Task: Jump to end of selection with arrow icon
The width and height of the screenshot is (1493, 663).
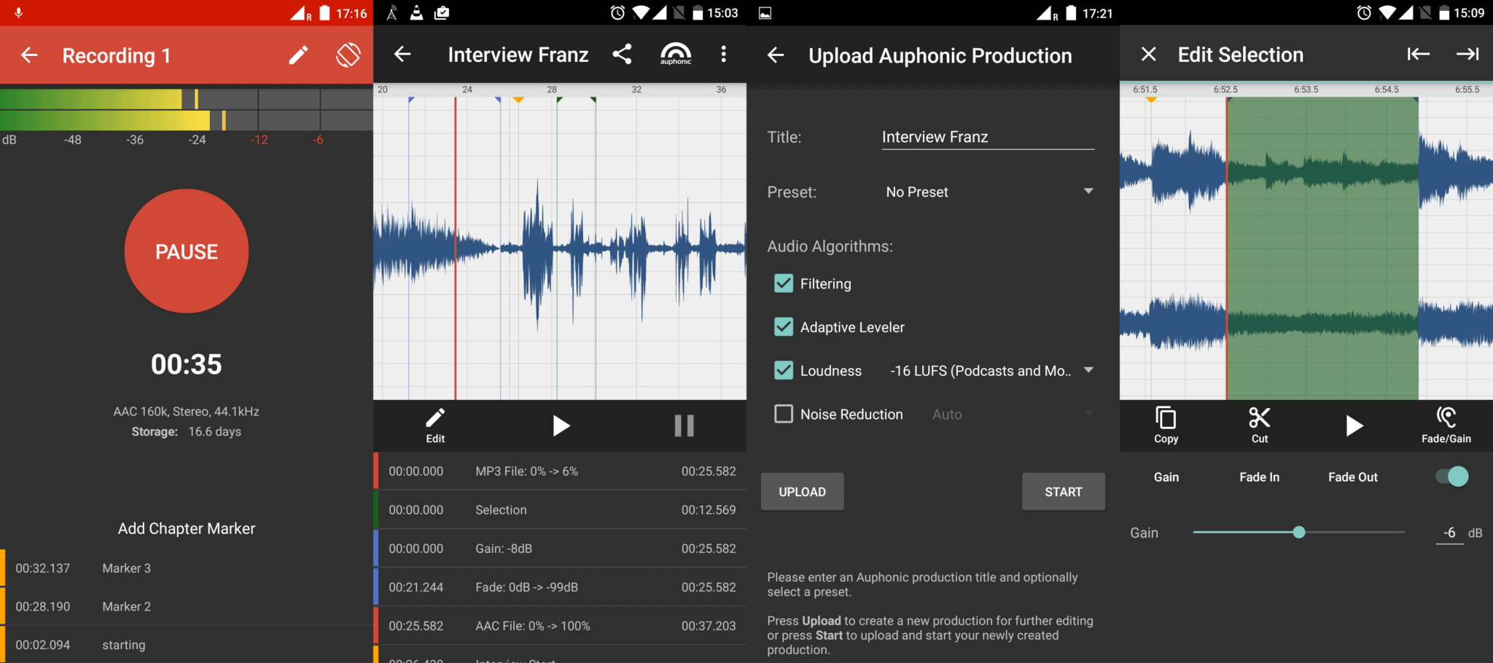Action: (1467, 54)
